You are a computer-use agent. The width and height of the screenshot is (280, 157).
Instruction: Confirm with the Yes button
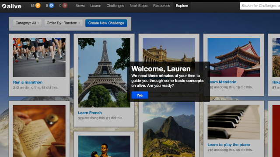tap(140, 95)
